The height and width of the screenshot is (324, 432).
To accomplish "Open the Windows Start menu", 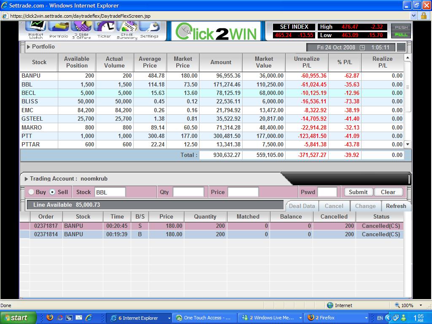I will tap(18, 318).
